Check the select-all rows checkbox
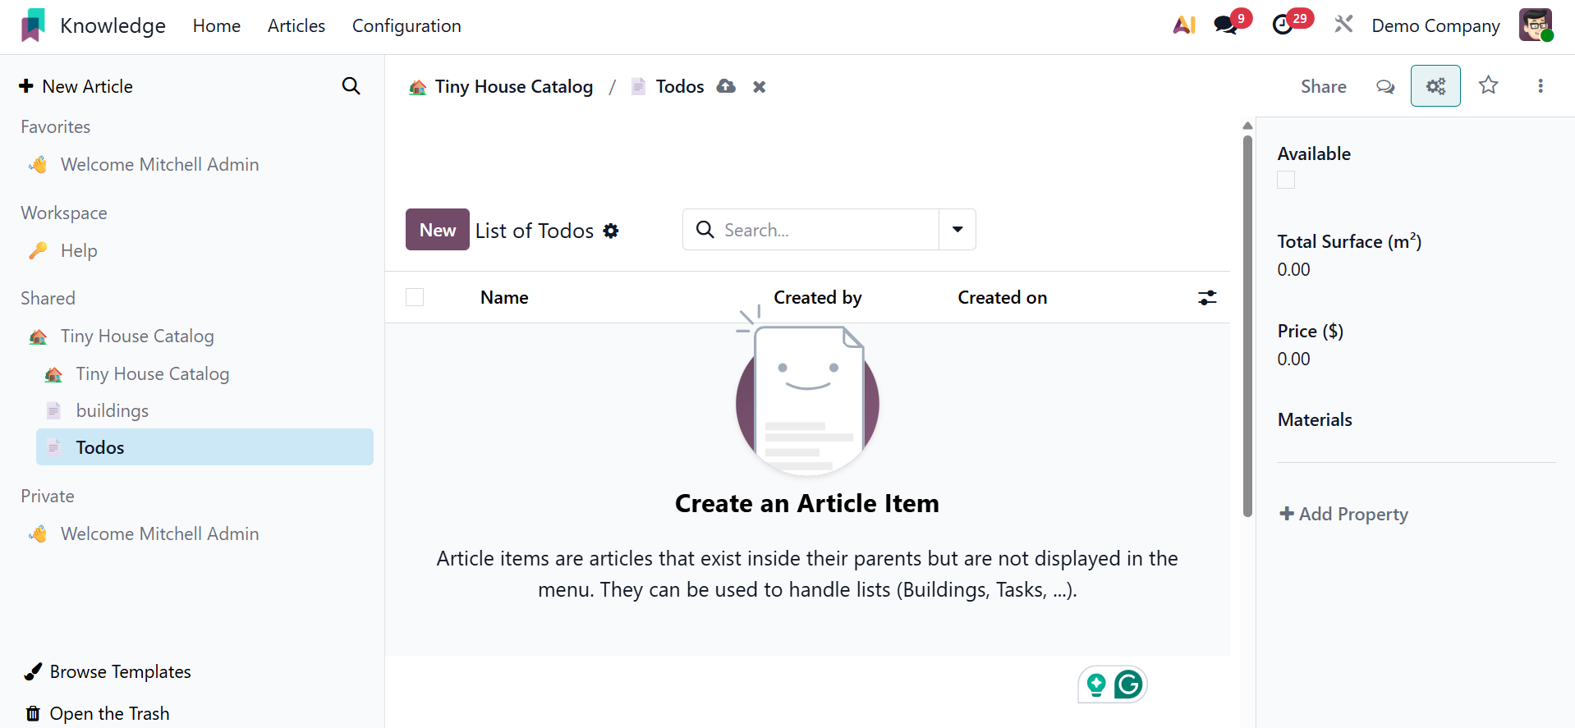Screen dimensions: 1575x728 [415, 297]
